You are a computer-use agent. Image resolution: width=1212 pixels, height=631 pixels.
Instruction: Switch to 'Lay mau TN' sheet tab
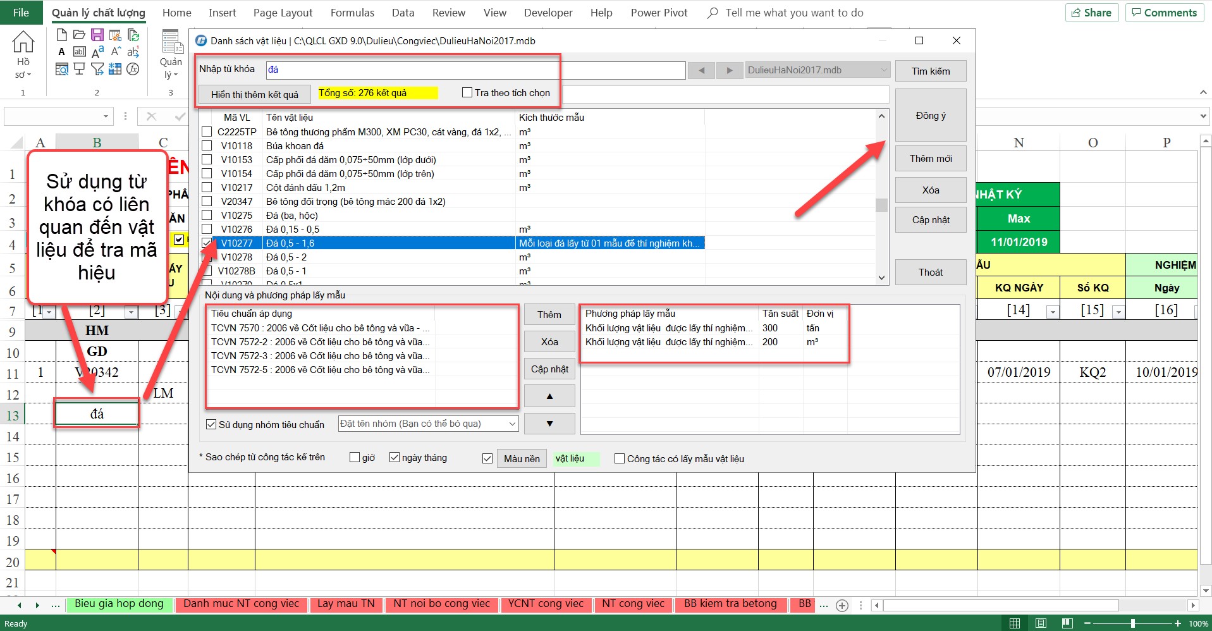tap(345, 604)
